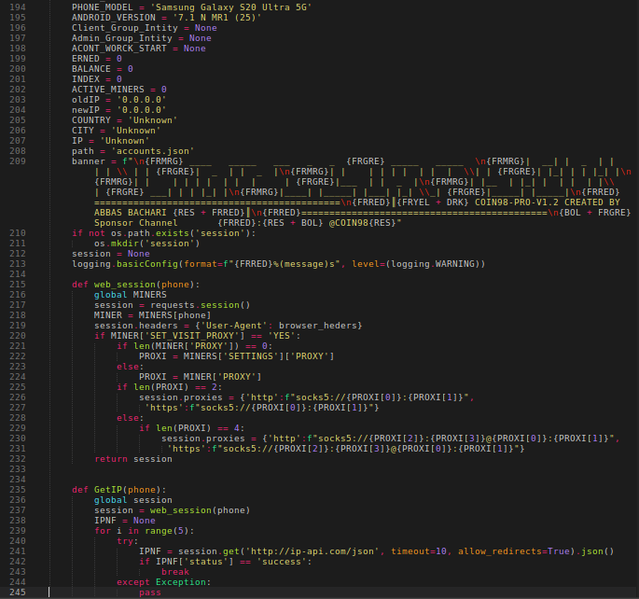Screen dimensions: 639x599
Task: Click line number 215 in the gutter
Action: (18, 285)
